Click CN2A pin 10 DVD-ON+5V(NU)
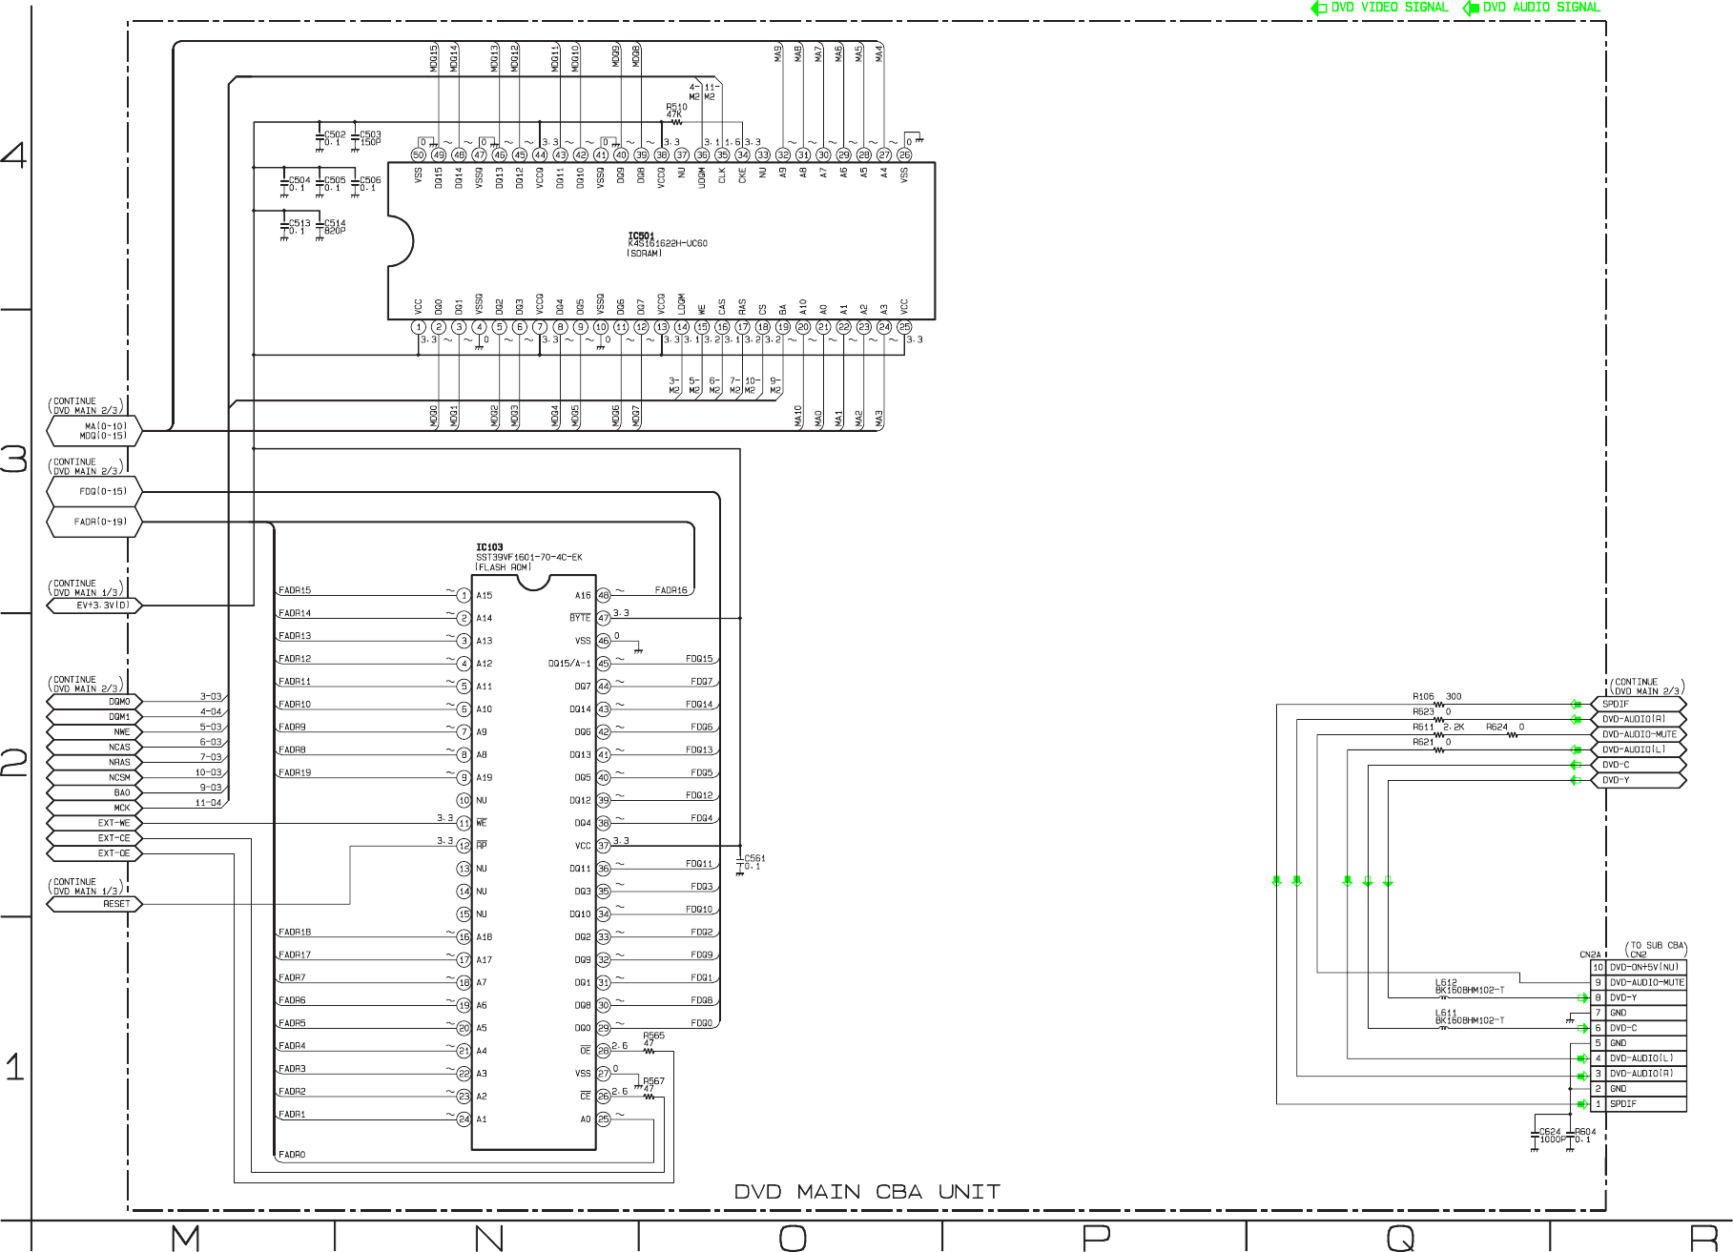The width and height of the screenshot is (1733, 1252). point(1638,967)
